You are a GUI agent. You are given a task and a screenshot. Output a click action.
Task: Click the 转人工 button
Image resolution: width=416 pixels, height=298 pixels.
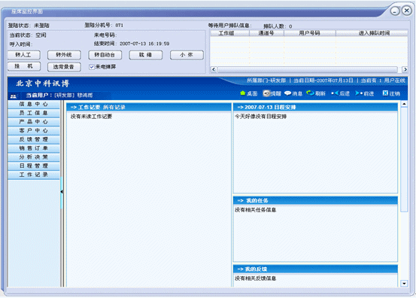tap(24, 55)
